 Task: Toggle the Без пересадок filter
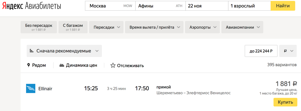click(39, 27)
